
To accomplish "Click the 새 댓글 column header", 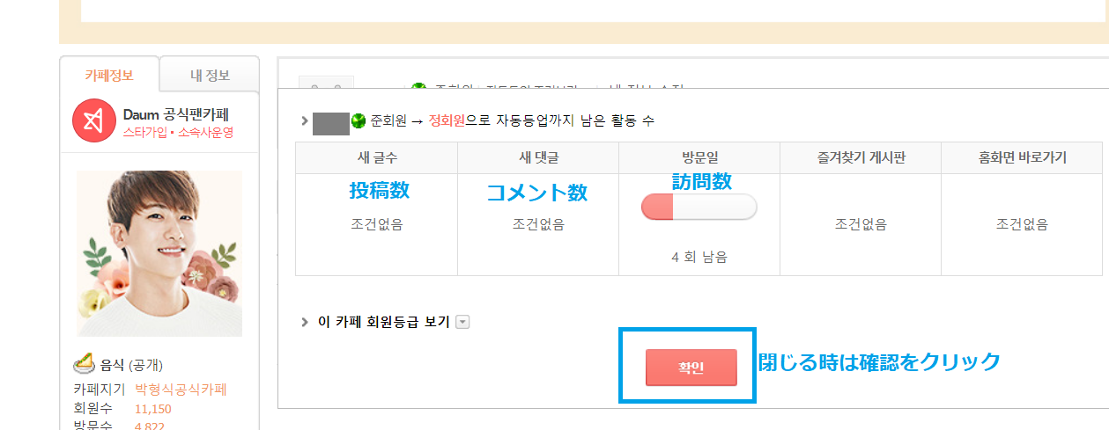I will click(538, 158).
